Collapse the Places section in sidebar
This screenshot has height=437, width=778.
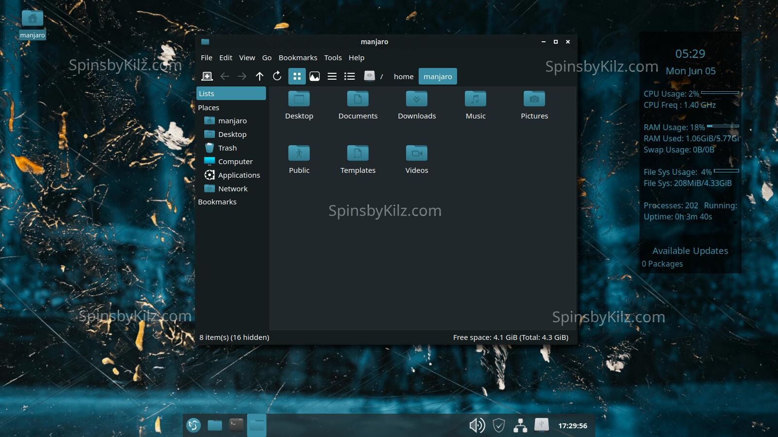(209, 108)
